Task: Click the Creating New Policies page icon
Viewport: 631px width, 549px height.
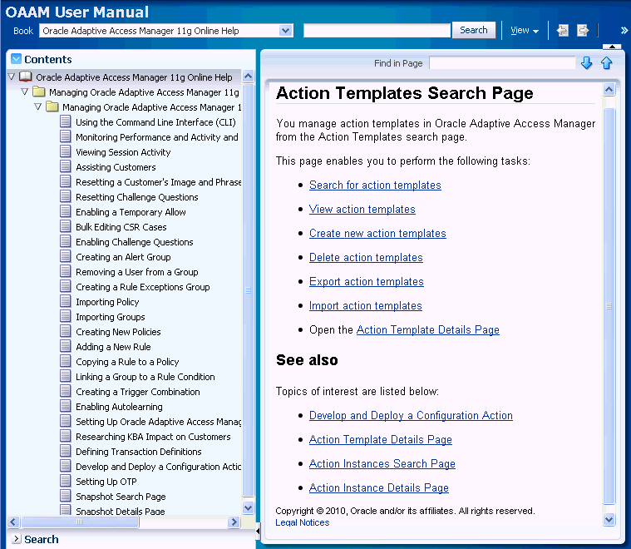Action: pos(65,331)
